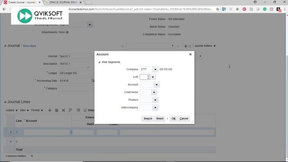Collapse the Hide Segments section

point(99,62)
